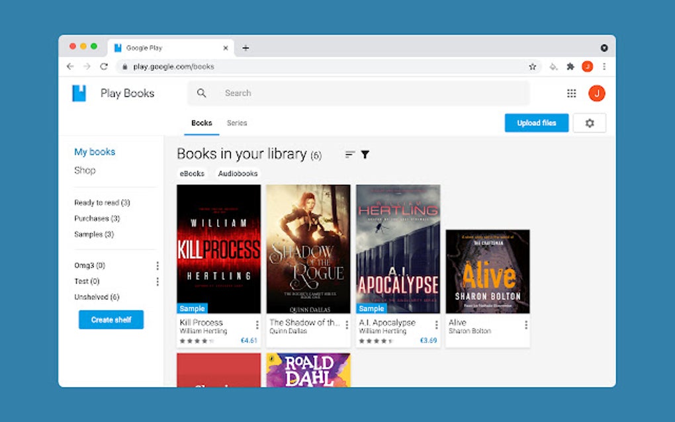Open the Test shelf options menu

(157, 281)
